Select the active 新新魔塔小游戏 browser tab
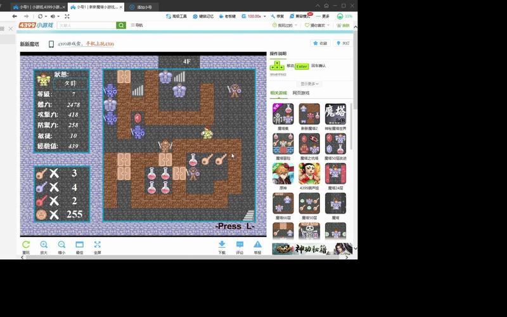 coord(96,7)
